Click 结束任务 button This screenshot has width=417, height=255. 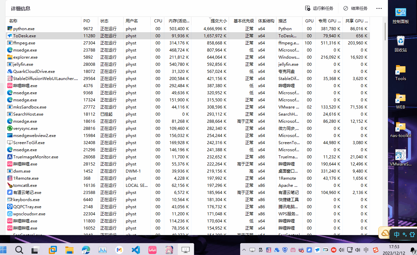pyautogui.click(x=355, y=8)
